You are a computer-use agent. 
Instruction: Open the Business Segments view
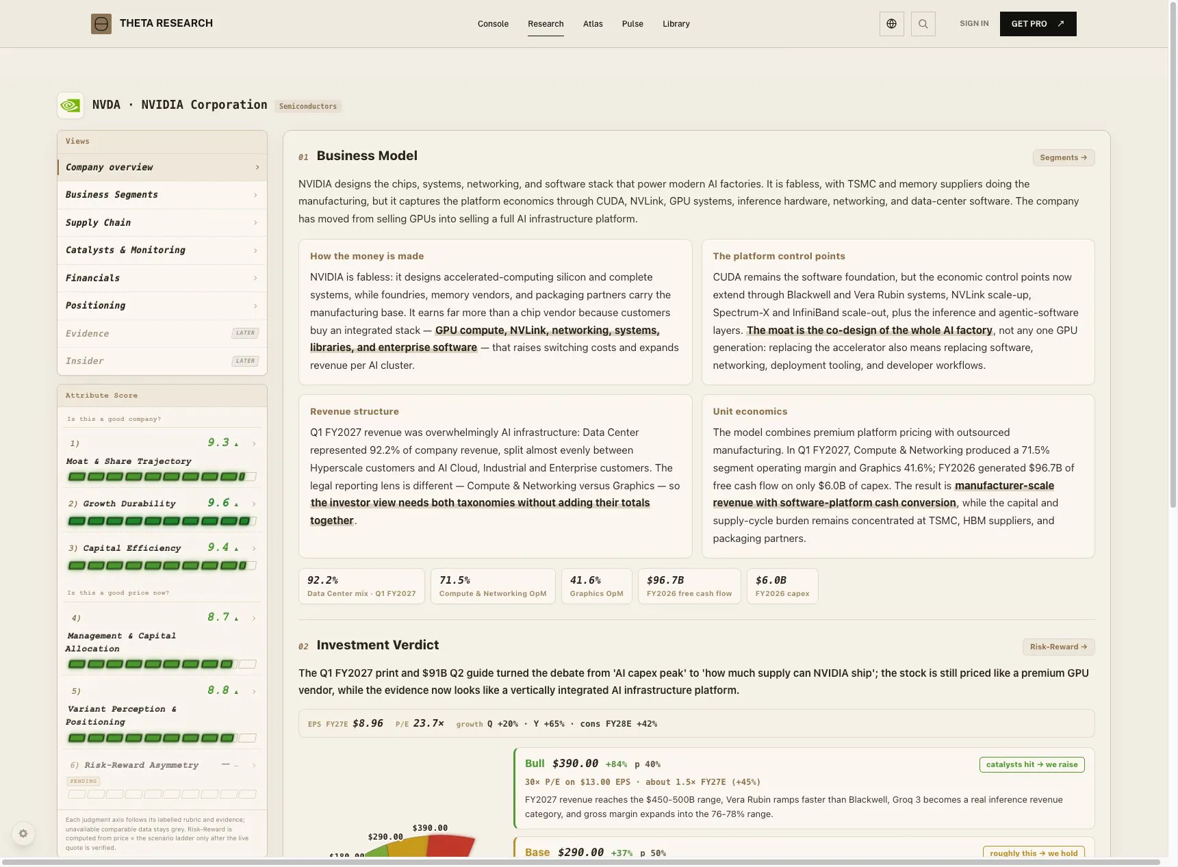coord(162,195)
